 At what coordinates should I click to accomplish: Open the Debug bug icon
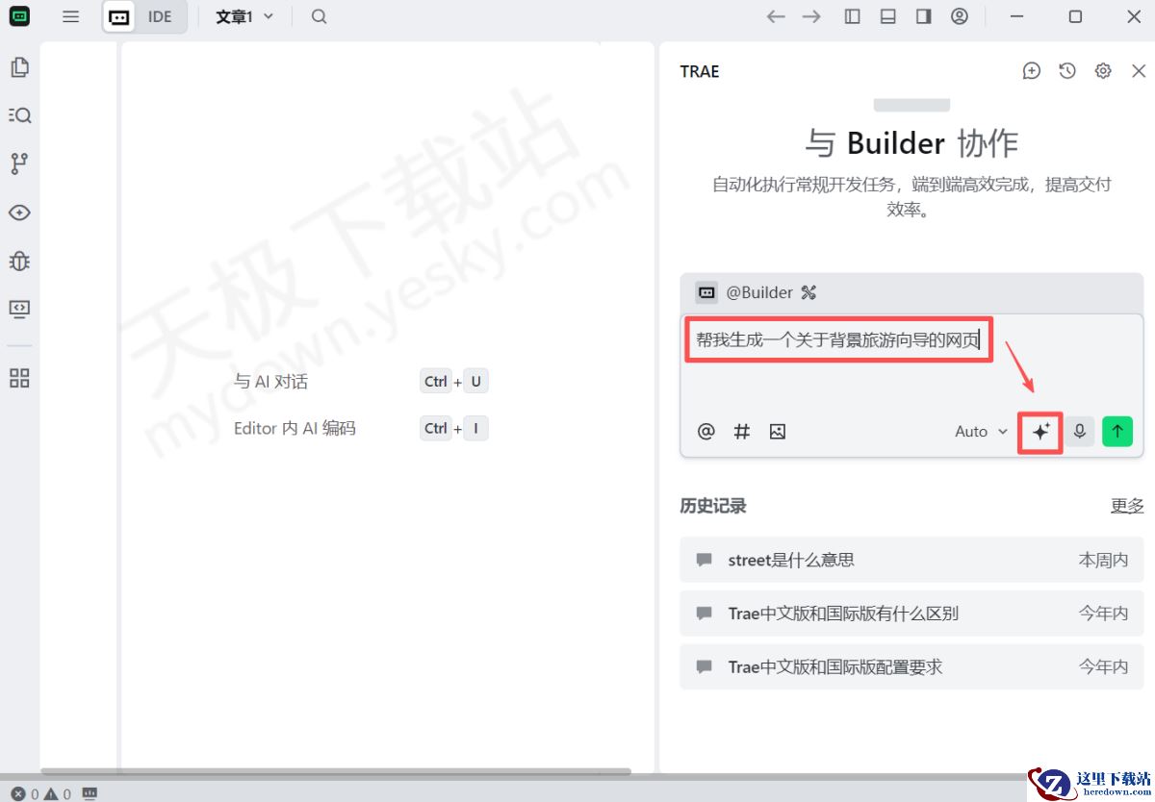[x=19, y=261]
